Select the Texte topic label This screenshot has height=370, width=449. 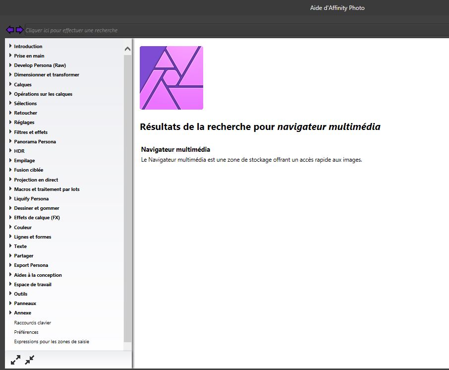tap(20, 246)
